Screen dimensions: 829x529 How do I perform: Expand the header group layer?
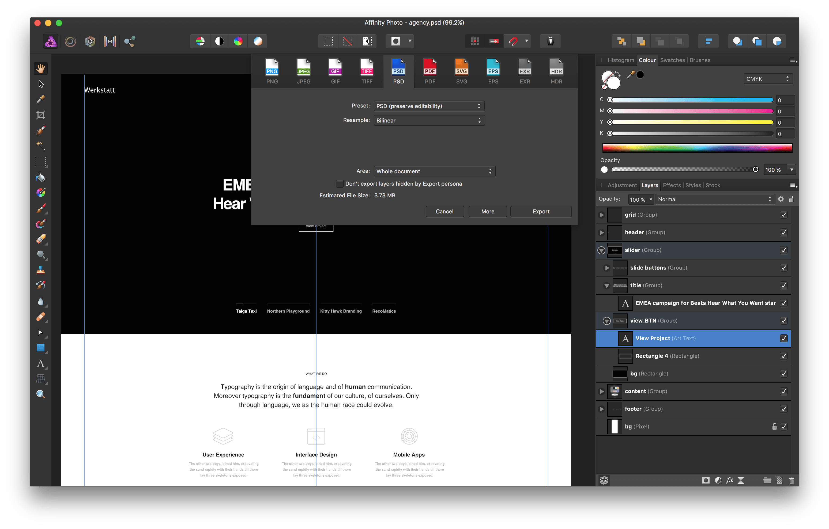pyautogui.click(x=601, y=232)
